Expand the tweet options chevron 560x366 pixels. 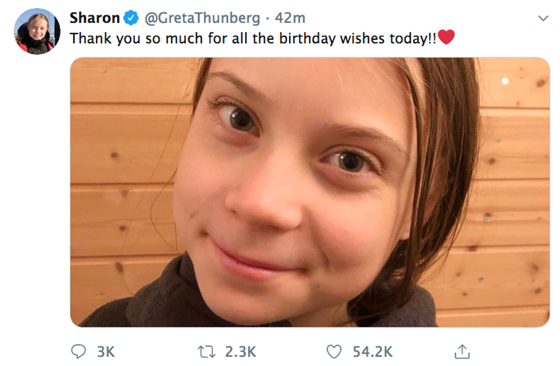[543, 18]
